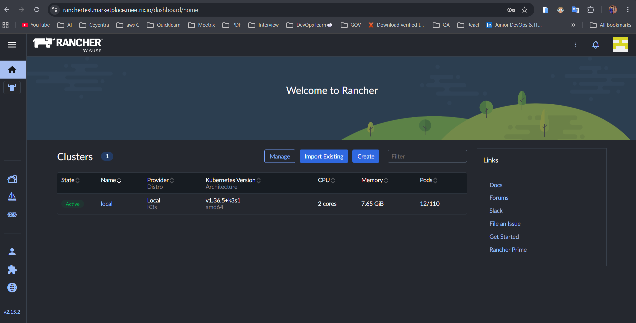Open the notifications bell
The height and width of the screenshot is (323, 636).
coord(596,45)
